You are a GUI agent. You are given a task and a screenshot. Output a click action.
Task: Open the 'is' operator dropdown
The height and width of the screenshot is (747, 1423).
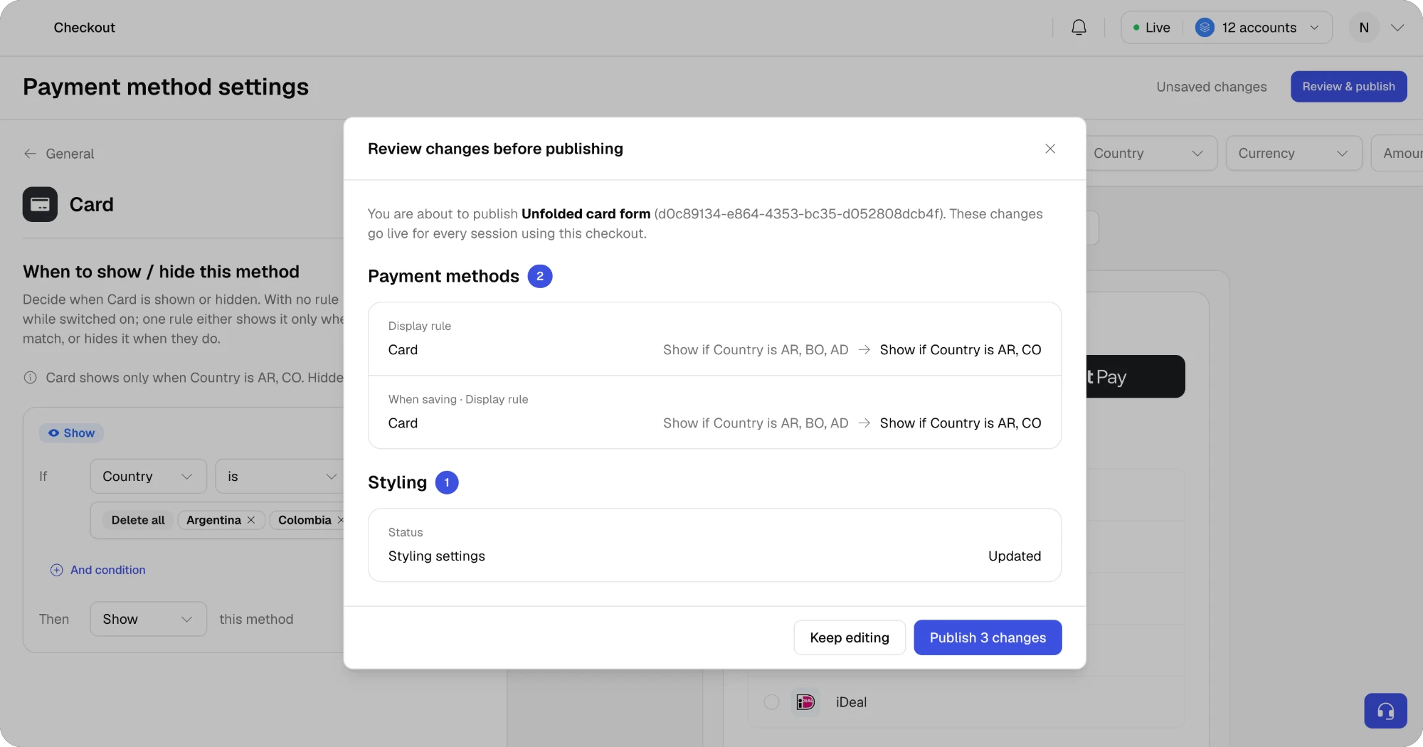click(x=281, y=477)
